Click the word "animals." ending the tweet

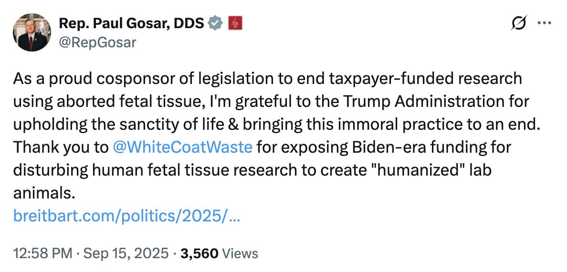tap(44, 193)
